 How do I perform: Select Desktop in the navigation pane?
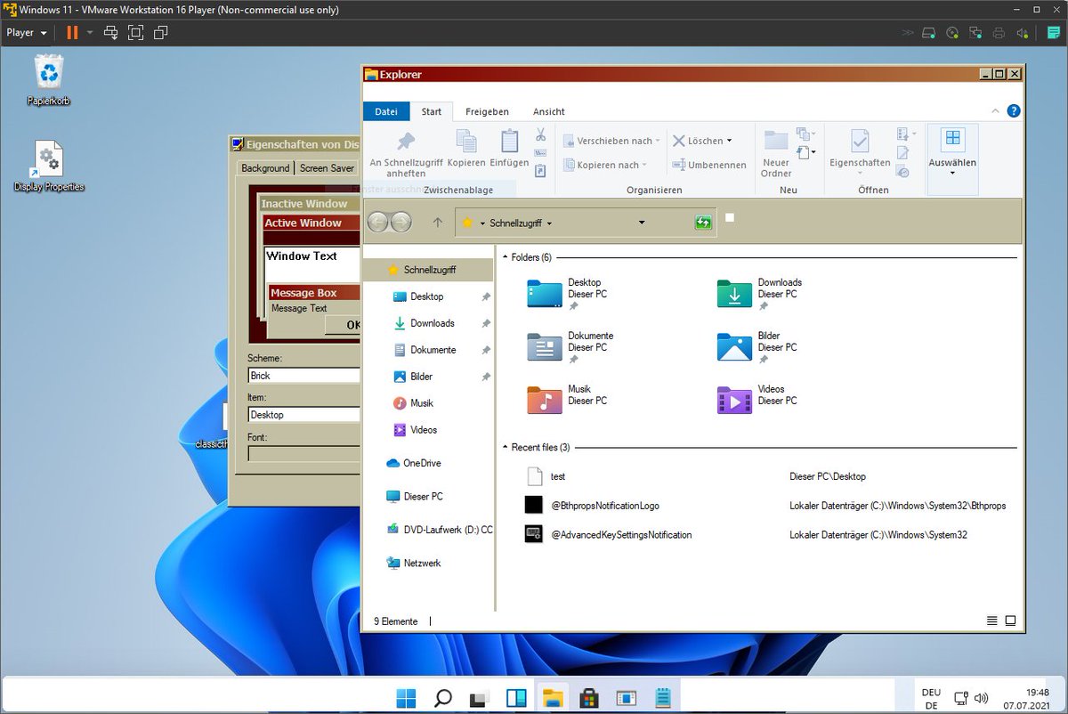(428, 296)
